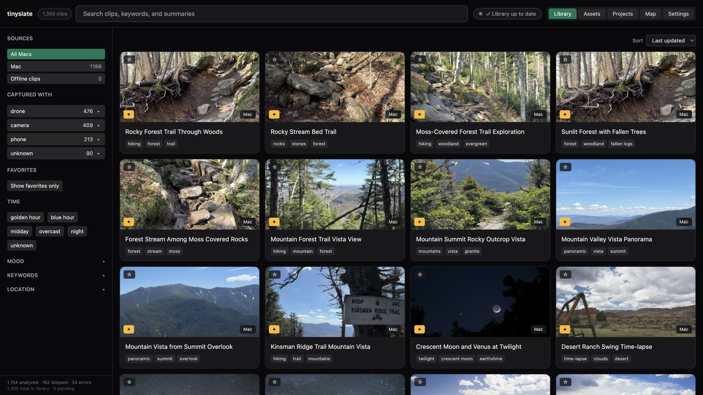Favorite the Desert Ranch Swing Time-lapse clip
The image size is (703, 395).
(565, 275)
